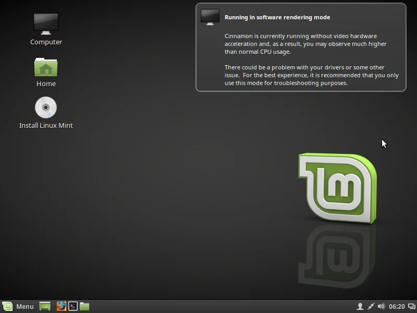The width and height of the screenshot is (417, 313).
Task: Click the monitor icon in the notification
Action: 210,17
